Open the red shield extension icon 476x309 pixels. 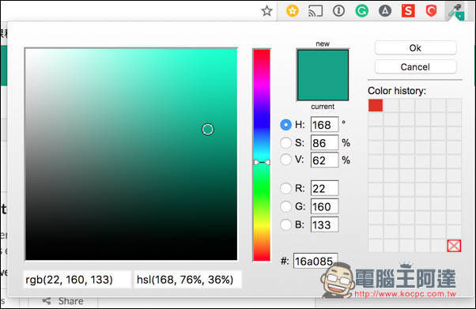pyautogui.click(x=431, y=11)
